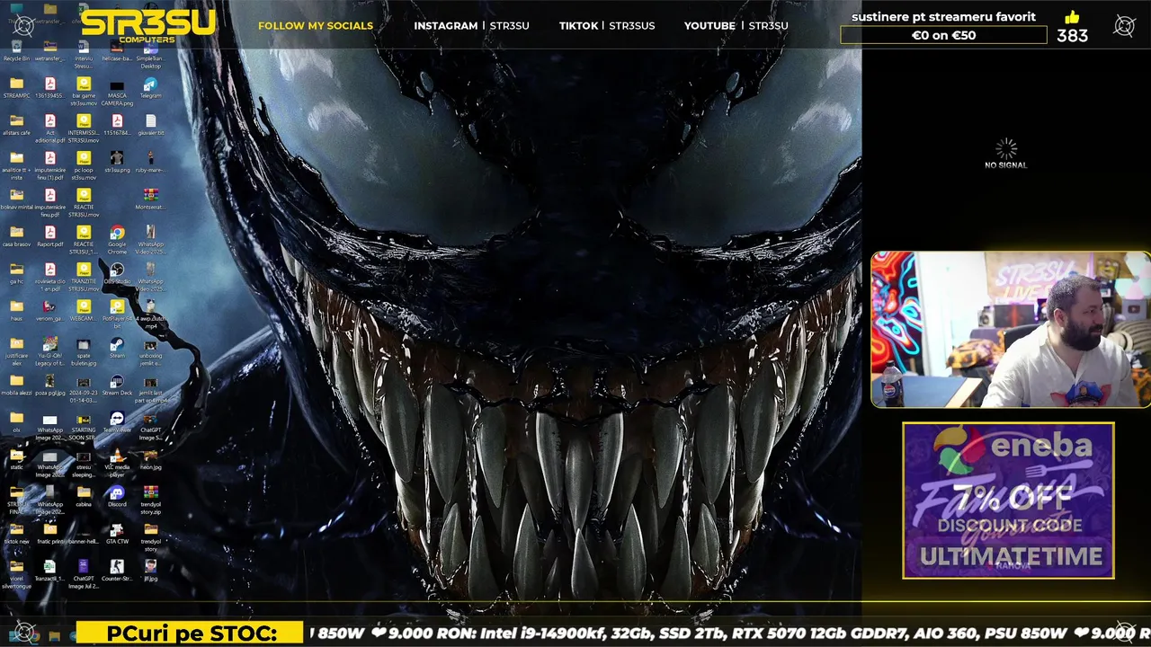Viewport: 1151px width, 647px height.
Task: Click the thumbs-up like counter icon
Action: pyautogui.click(x=1072, y=17)
